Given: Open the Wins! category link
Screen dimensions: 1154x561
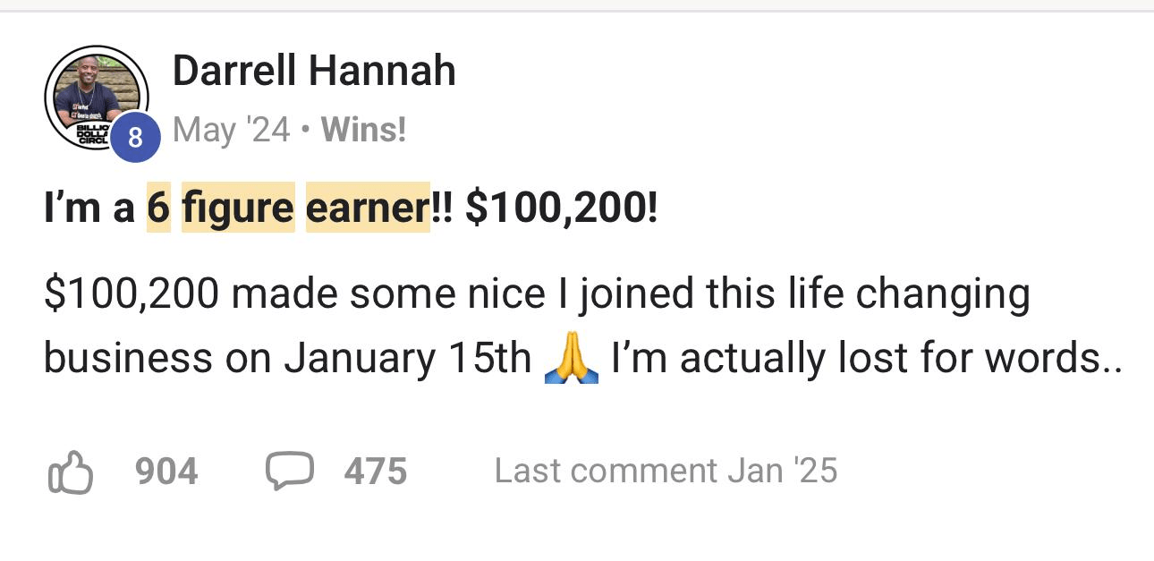Looking at the screenshot, I should pos(363,131).
